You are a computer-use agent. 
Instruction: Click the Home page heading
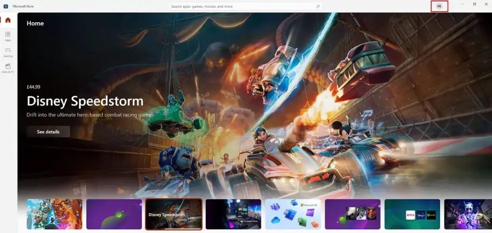click(x=35, y=23)
